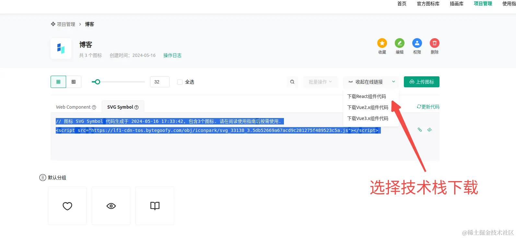
Task: Choose 下载React组件代码
Action: tap(367, 96)
